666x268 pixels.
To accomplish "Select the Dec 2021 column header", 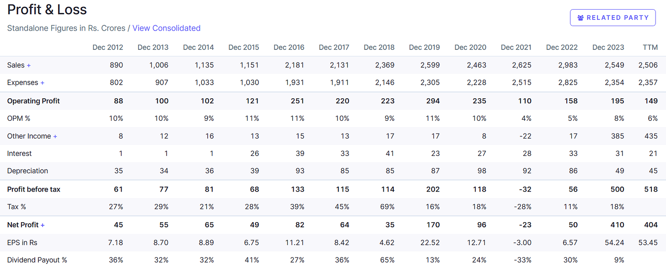I will [516, 47].
